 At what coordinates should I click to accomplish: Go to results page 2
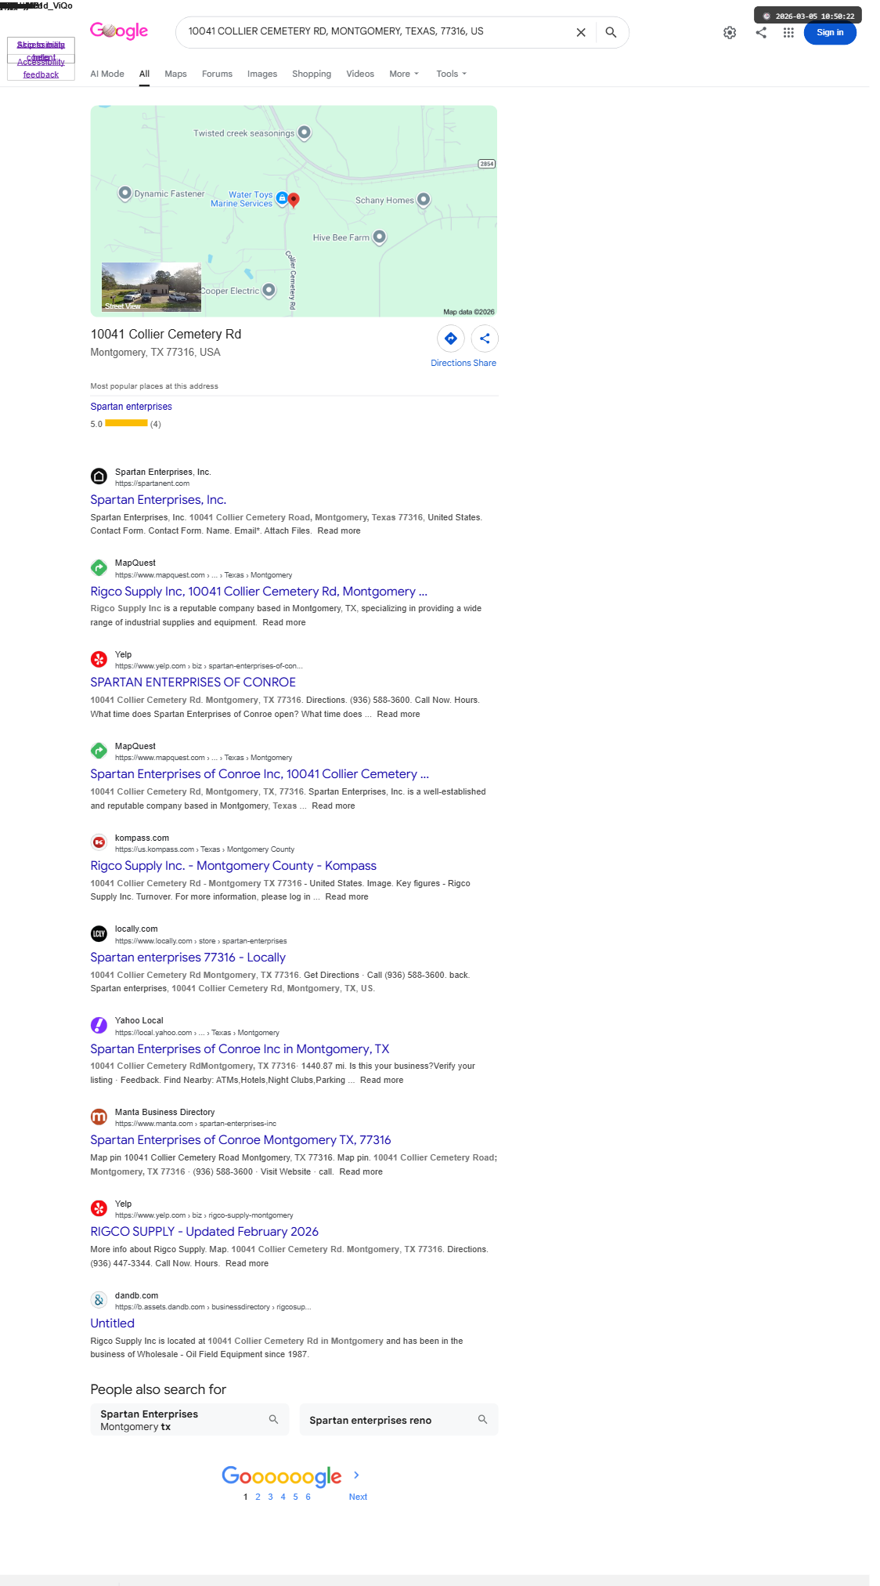click(x=258, y=1497)
